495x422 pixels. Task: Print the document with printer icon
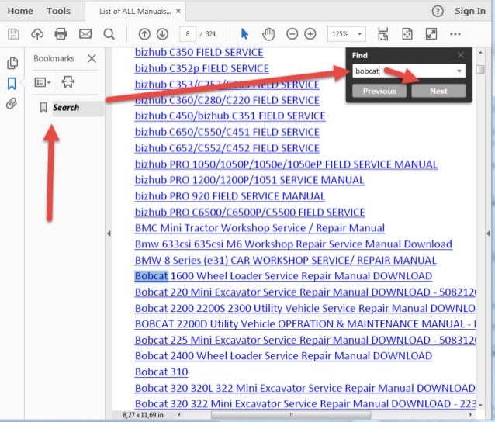click(x=61, y=34)
